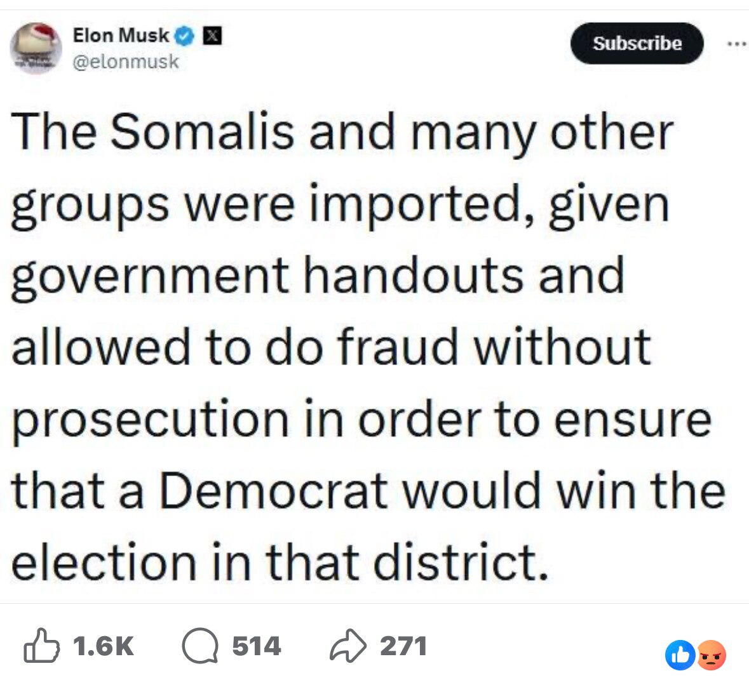
Task: Click the blue like reaction emoji
Action: [x=680, y=655]
